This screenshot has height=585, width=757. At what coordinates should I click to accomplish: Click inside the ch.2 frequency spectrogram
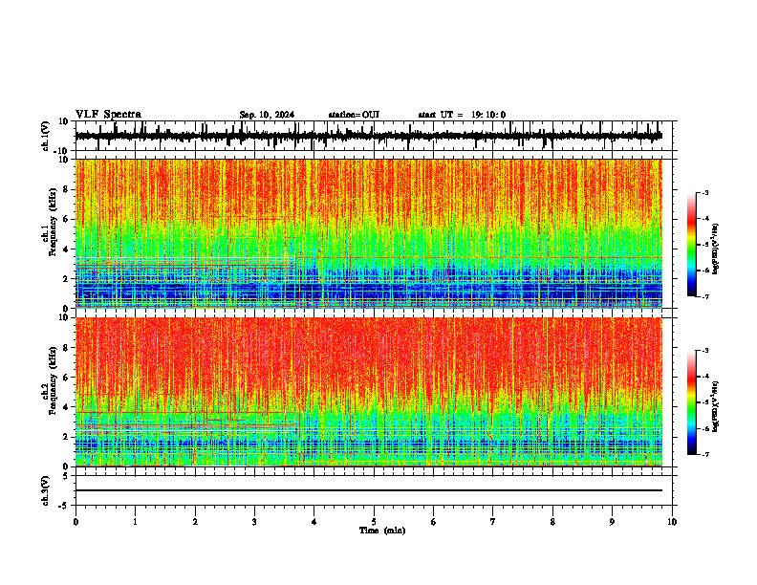(x=368, y=392)
